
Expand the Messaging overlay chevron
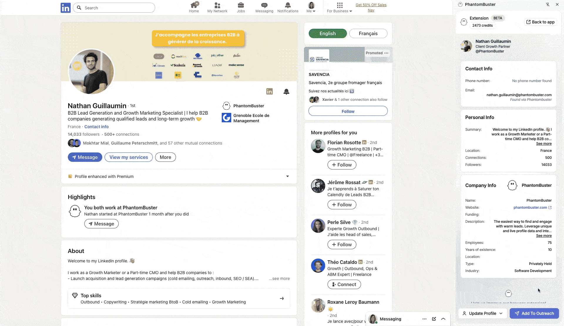[443, 319]
